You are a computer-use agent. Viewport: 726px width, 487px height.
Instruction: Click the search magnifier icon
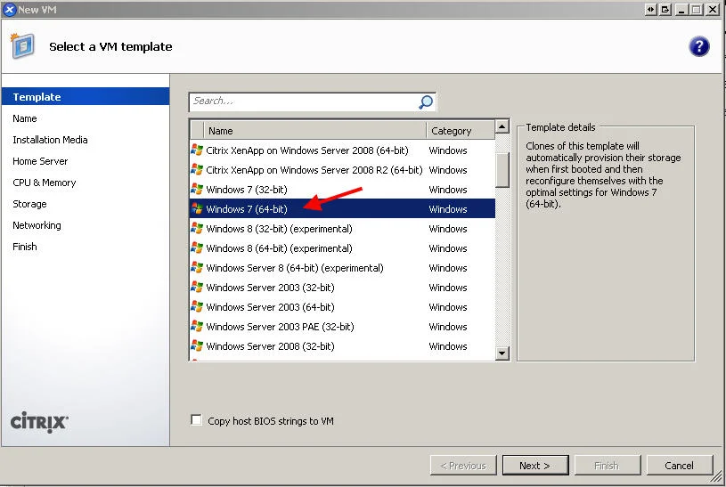[426, 101]
